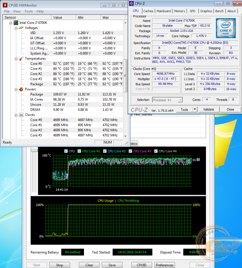Click the Clear button in stability test

[89, 265]
